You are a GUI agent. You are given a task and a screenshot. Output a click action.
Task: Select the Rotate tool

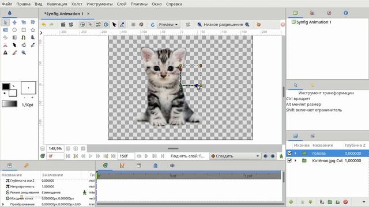[33, 22]
